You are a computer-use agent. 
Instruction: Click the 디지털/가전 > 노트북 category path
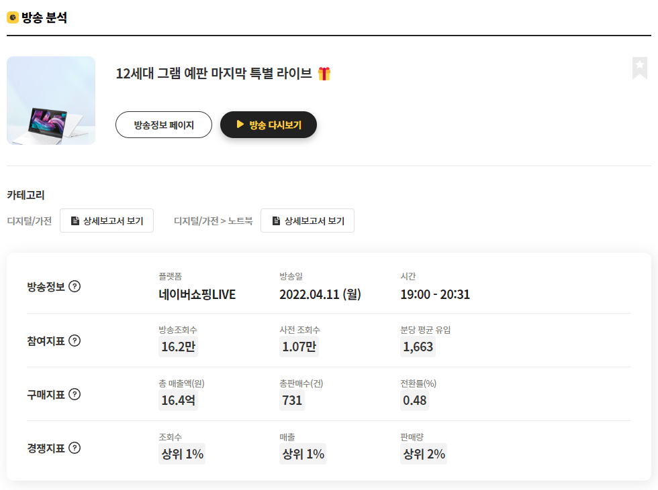pyautogui.click(x=214, y=221)
